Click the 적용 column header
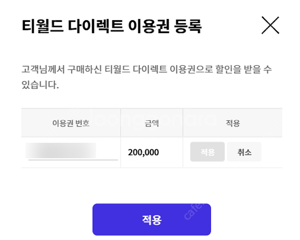The image size is (300, 240). 232,123
